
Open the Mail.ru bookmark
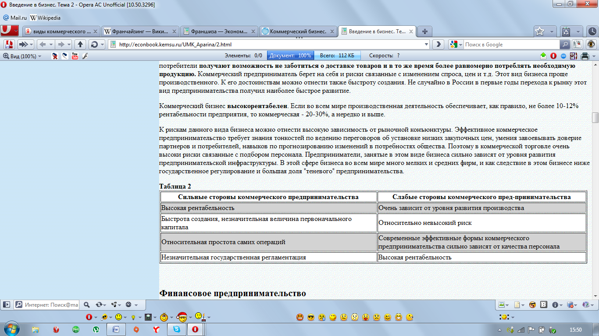tap(15, 18)
